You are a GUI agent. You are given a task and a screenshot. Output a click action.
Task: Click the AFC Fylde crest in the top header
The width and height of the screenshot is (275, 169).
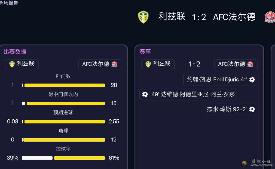pyautogui.click(x=270, y=17)
